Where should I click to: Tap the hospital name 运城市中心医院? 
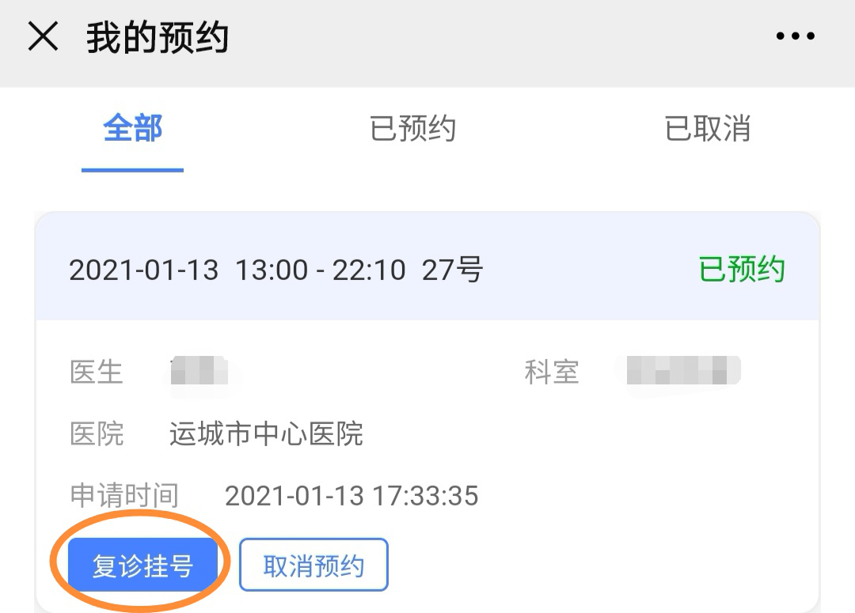click(x=265, y=434)
